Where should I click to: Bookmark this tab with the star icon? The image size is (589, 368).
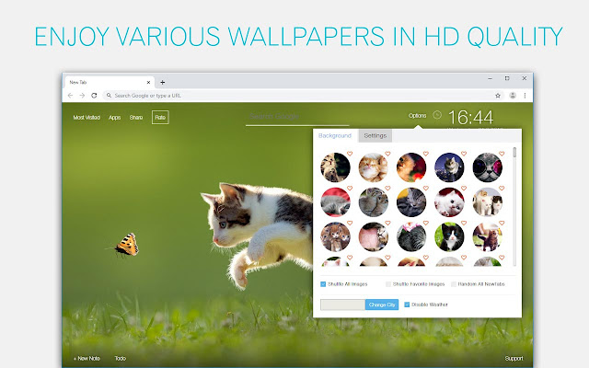click(498, 96)
